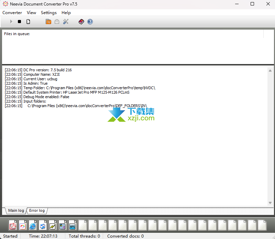Screen dimensions: 275x239
Task: Close the Neevia Document Converter Pro window
Action: tap(268, 4)
